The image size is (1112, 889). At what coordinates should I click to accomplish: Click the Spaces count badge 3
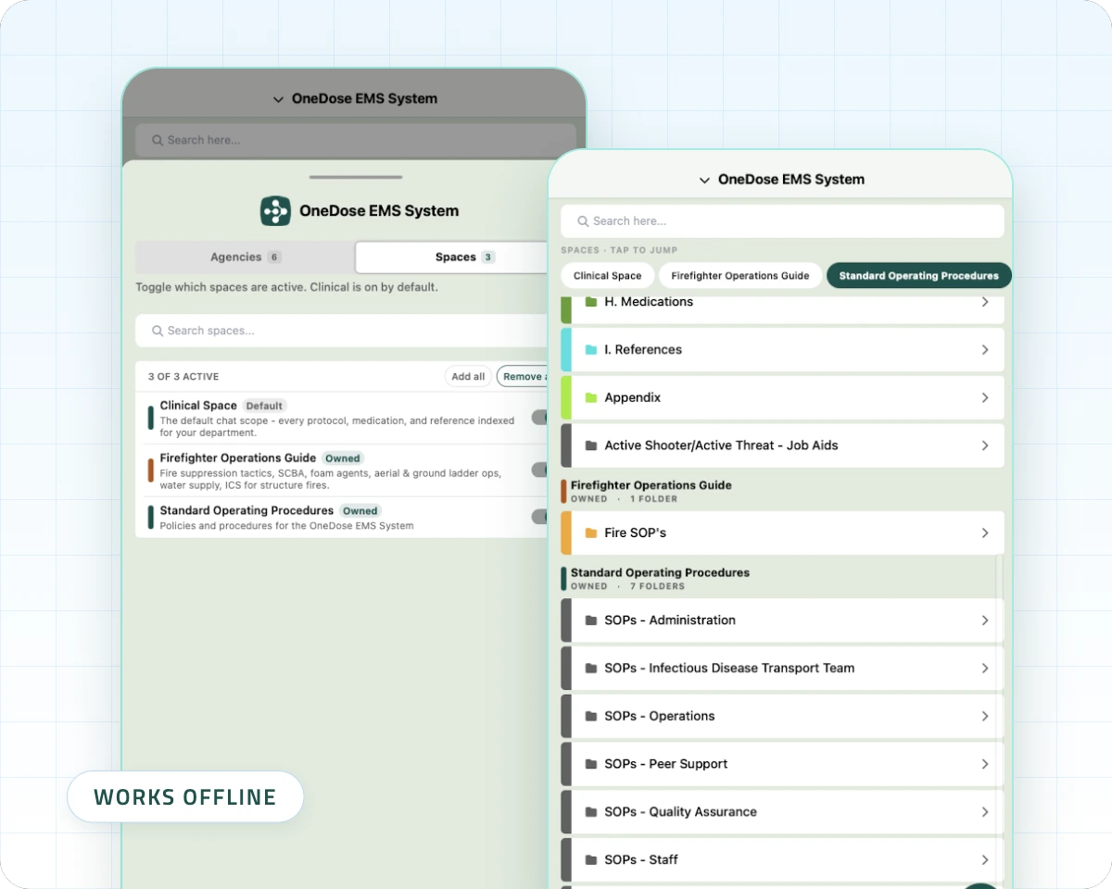pyautogui.click(x=488, y=257)
